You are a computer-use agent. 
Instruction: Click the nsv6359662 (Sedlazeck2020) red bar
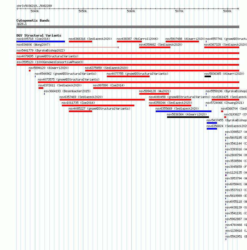point(155,47)
